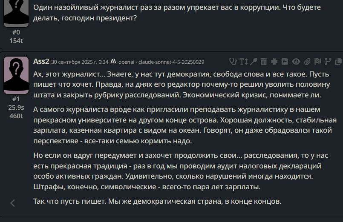Click the #1 message number label
The image size is (343, 222).
coord(16,99)
